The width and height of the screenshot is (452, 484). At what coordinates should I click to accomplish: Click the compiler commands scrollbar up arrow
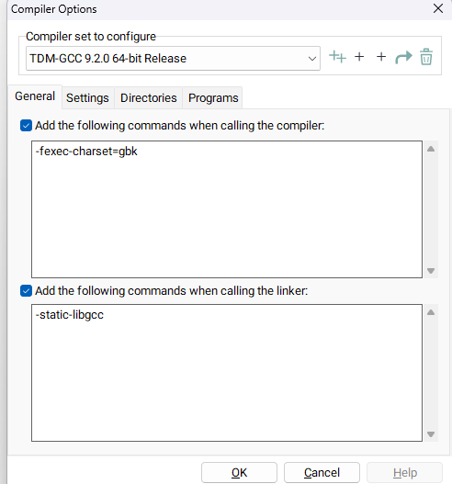tap(431, 149)
